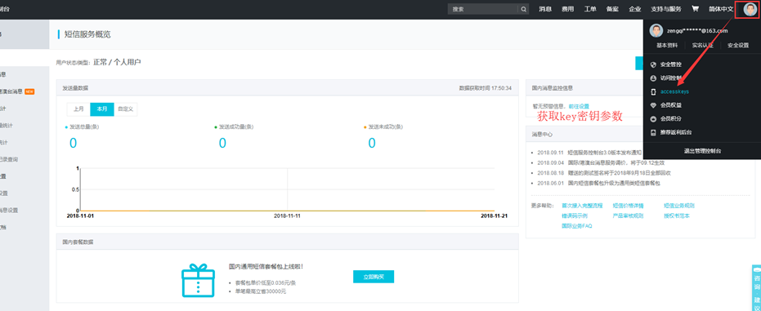Open the 工单 menu in top bar

point(589,9)
